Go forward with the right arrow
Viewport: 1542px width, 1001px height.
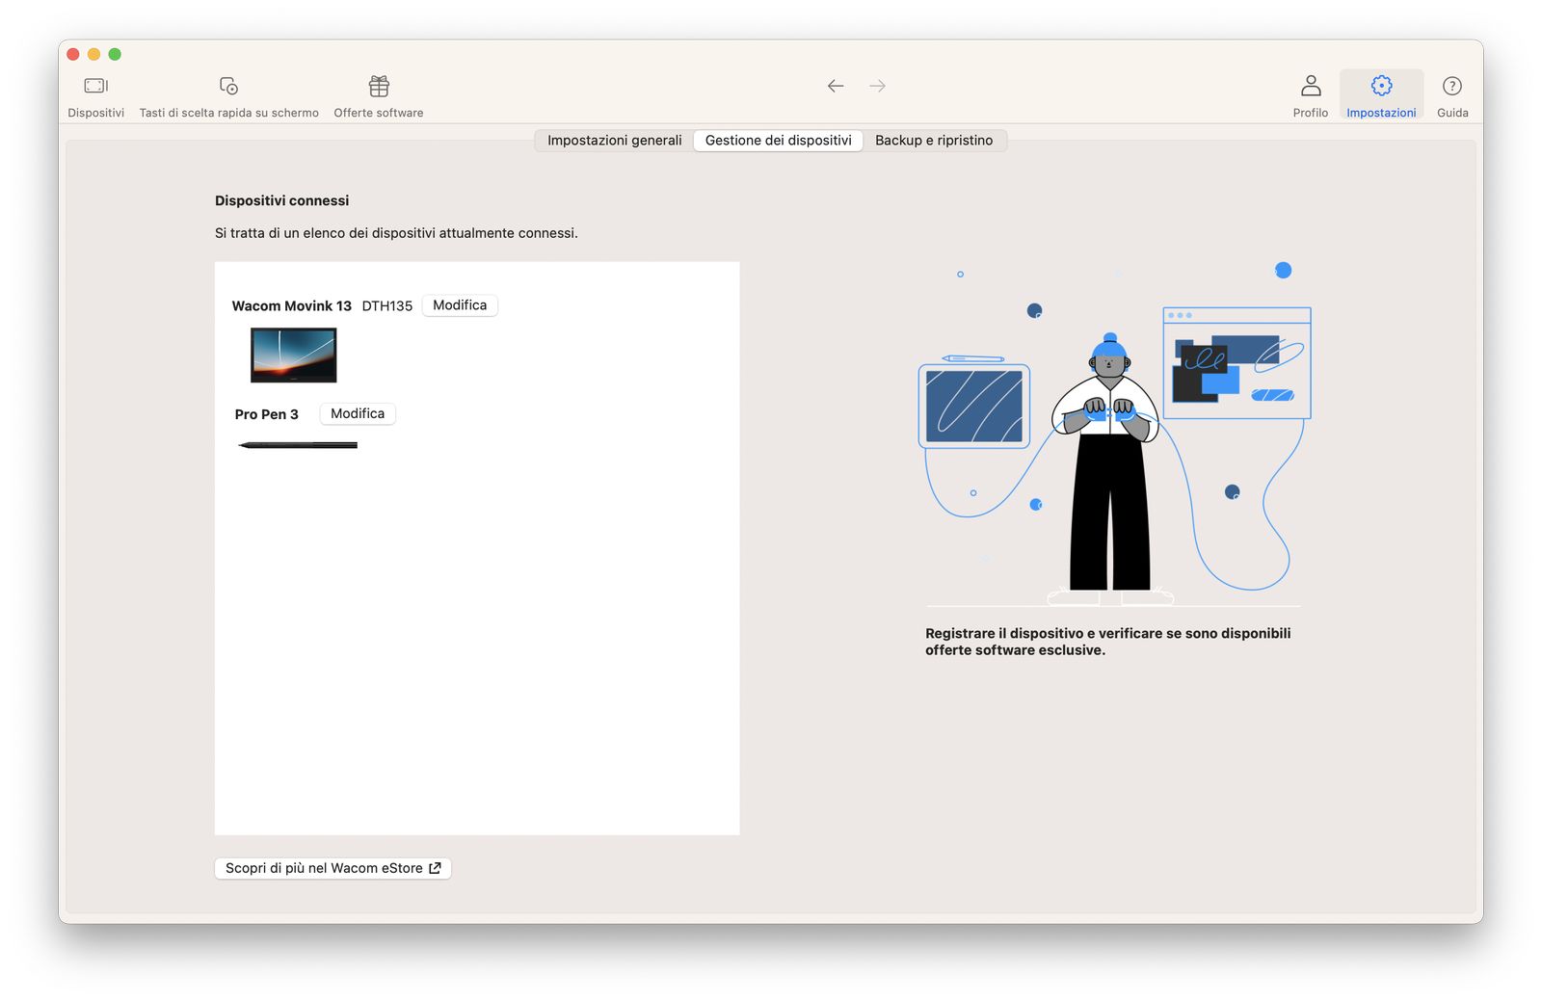[x=877, y=86]
